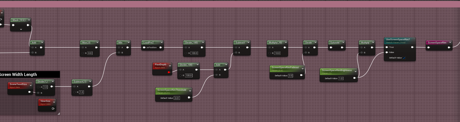Click the Saturate node output pin

coord(342,48)
